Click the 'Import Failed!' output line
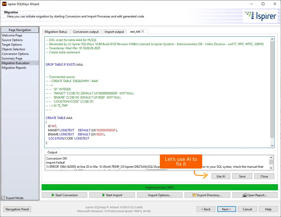 pos(55,163)
